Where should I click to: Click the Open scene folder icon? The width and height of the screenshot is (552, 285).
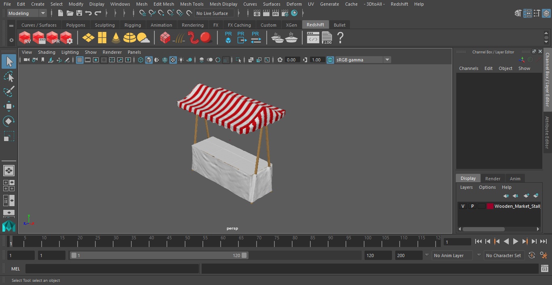pyautogui.click(x=70, y=13)
